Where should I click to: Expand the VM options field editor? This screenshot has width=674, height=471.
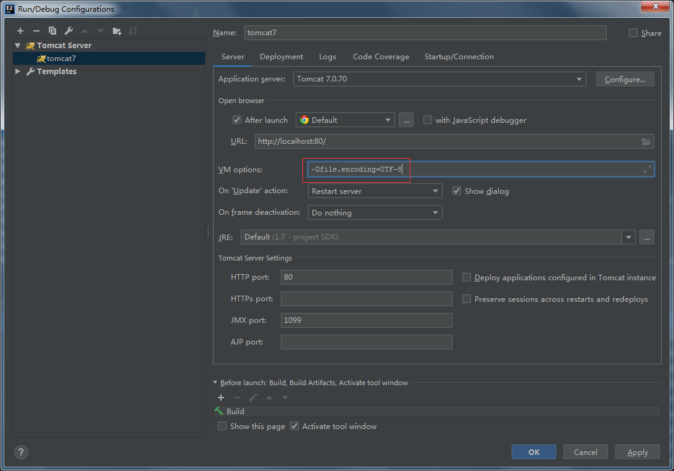point(647,169)
